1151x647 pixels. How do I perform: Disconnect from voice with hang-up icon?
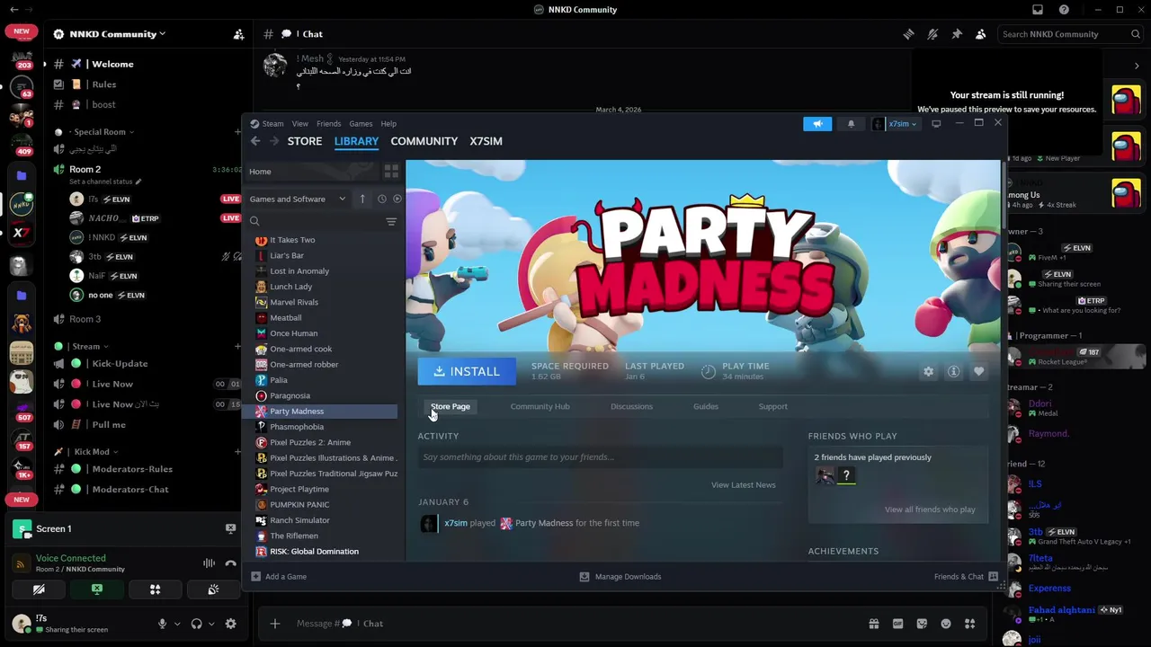[x=230, y=563]
